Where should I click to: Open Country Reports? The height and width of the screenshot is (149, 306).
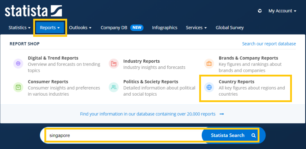click(236, 82)
